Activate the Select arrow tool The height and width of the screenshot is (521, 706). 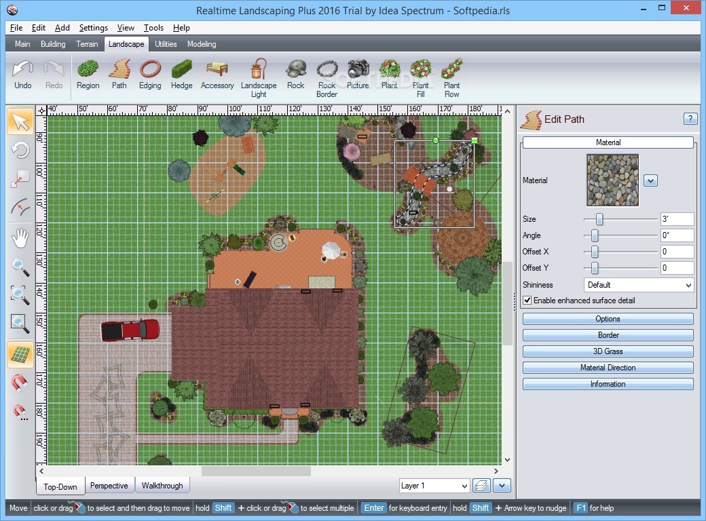click(x=20, y=121)
